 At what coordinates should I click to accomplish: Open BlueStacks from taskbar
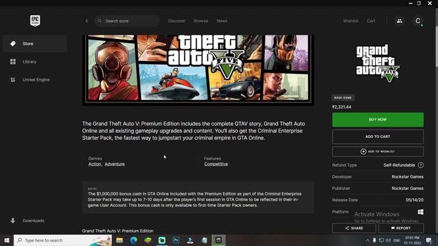148,240
